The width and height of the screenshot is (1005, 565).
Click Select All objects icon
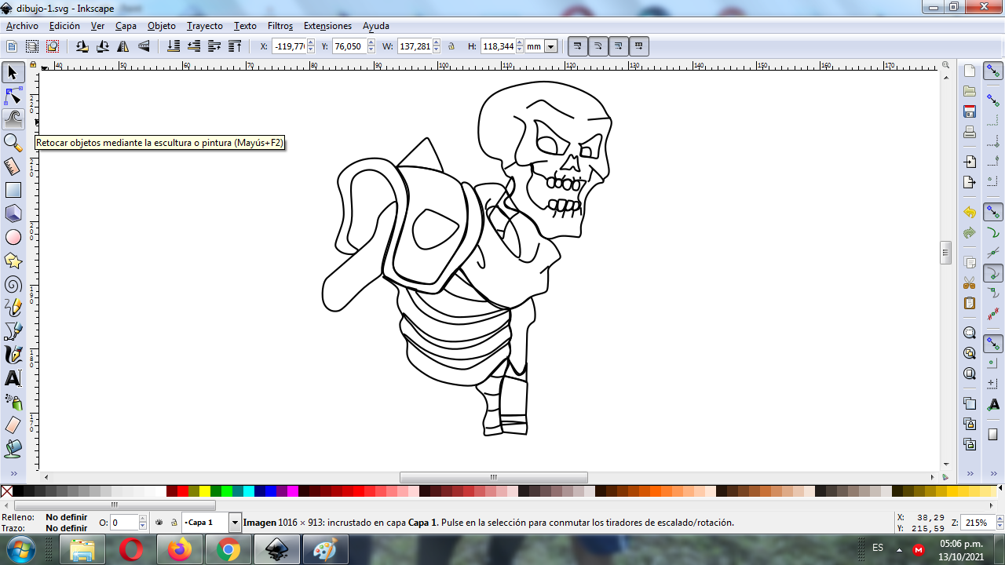coord(12,46)
